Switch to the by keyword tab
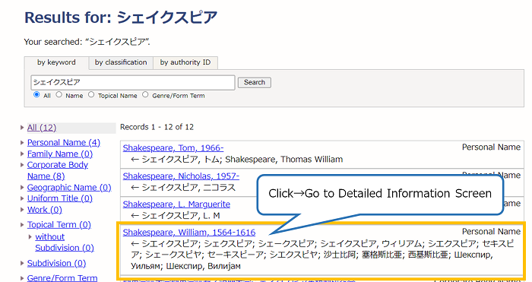This screenshot has height=282, width=532. tap(56, 63)
